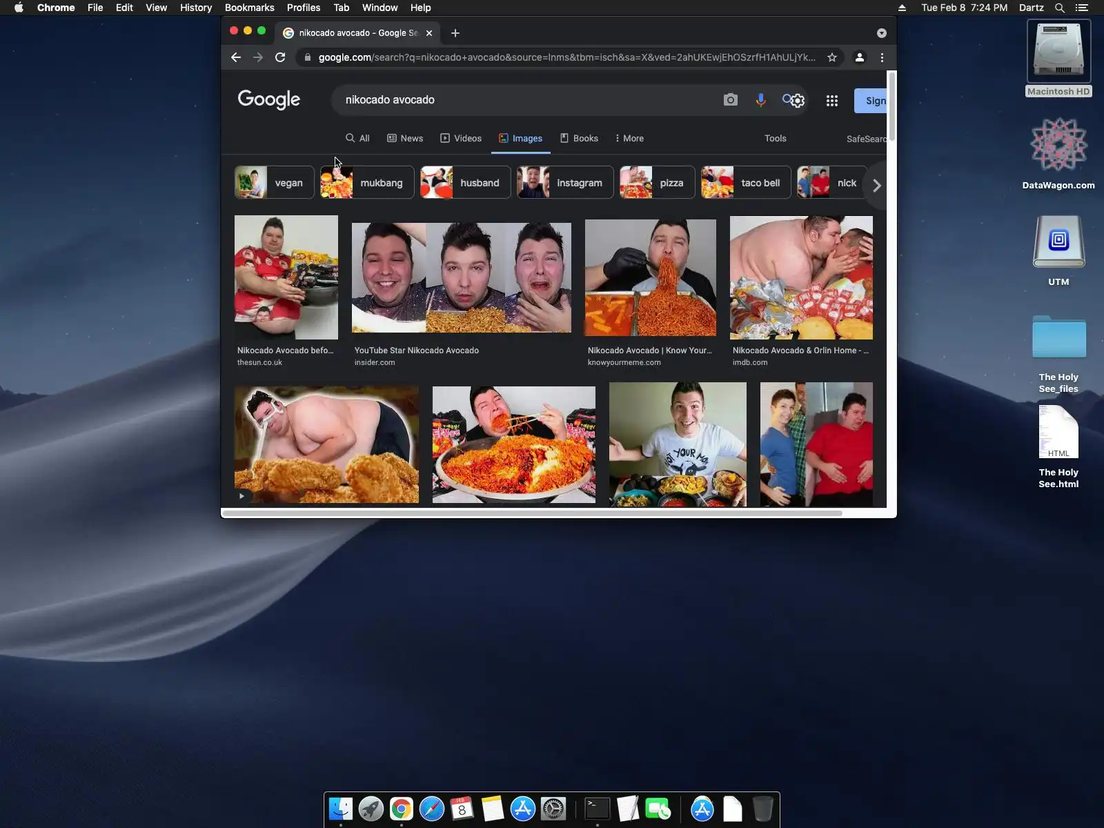
Task: Open the Chrome profile icon
Action: [860, 57]
